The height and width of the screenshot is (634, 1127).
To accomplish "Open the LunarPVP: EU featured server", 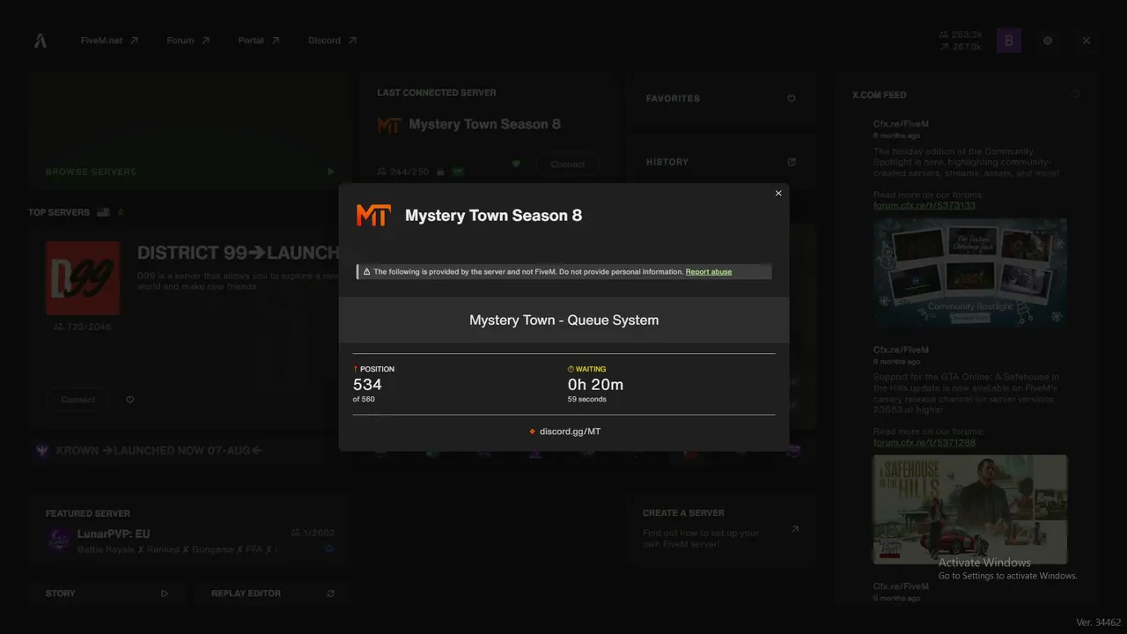I will point(190,531).
